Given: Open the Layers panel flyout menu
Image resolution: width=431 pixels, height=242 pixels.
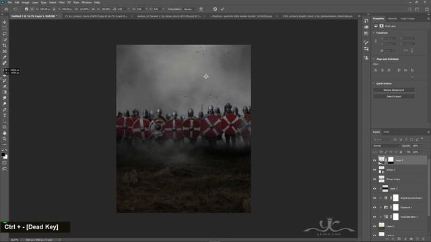Looking at the screenshot, I should pos(428,132).
